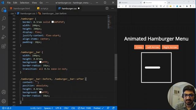Open the Chrome three-dot menu
Screen dimensions: 196x110
pos(194,6)
